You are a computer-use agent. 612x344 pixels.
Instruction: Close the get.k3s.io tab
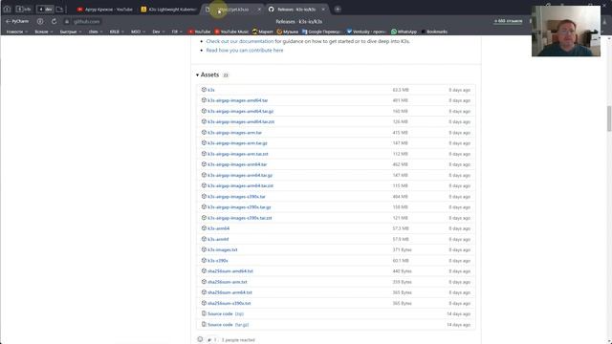click(259, 9)
